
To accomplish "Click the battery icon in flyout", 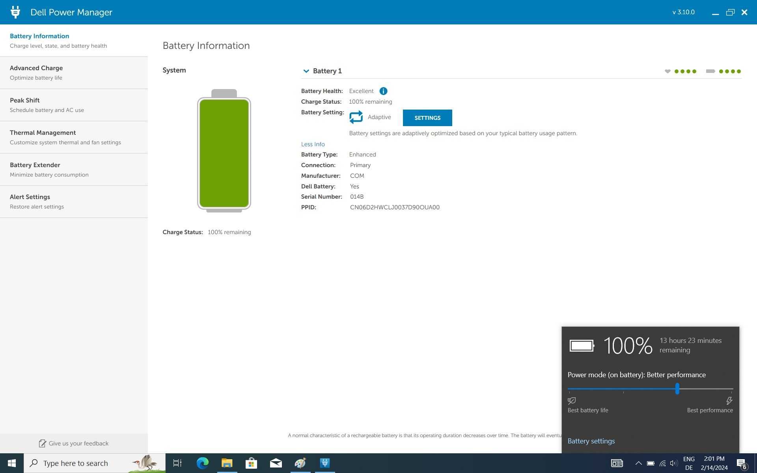I will point(582,346).
